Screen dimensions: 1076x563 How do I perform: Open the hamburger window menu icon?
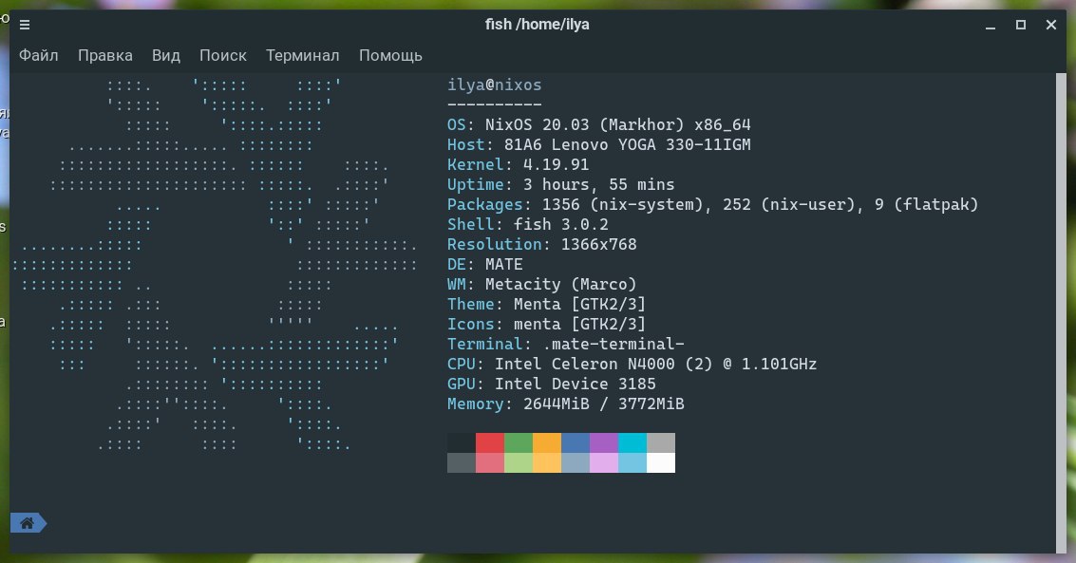coord(25,25)
